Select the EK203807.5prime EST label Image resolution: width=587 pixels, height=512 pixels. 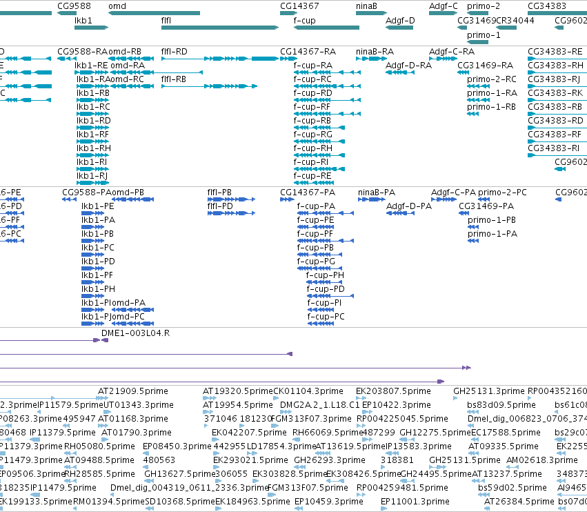click(x=393, y=391)
